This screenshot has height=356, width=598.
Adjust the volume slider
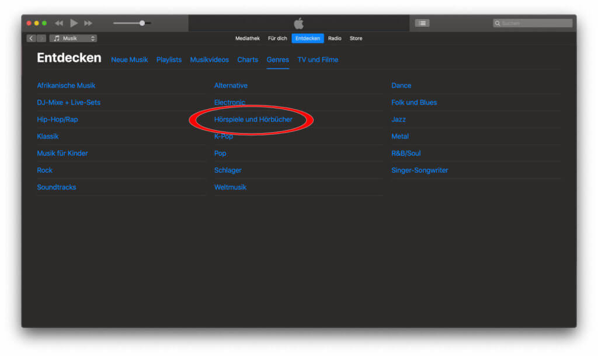(142, 23)
